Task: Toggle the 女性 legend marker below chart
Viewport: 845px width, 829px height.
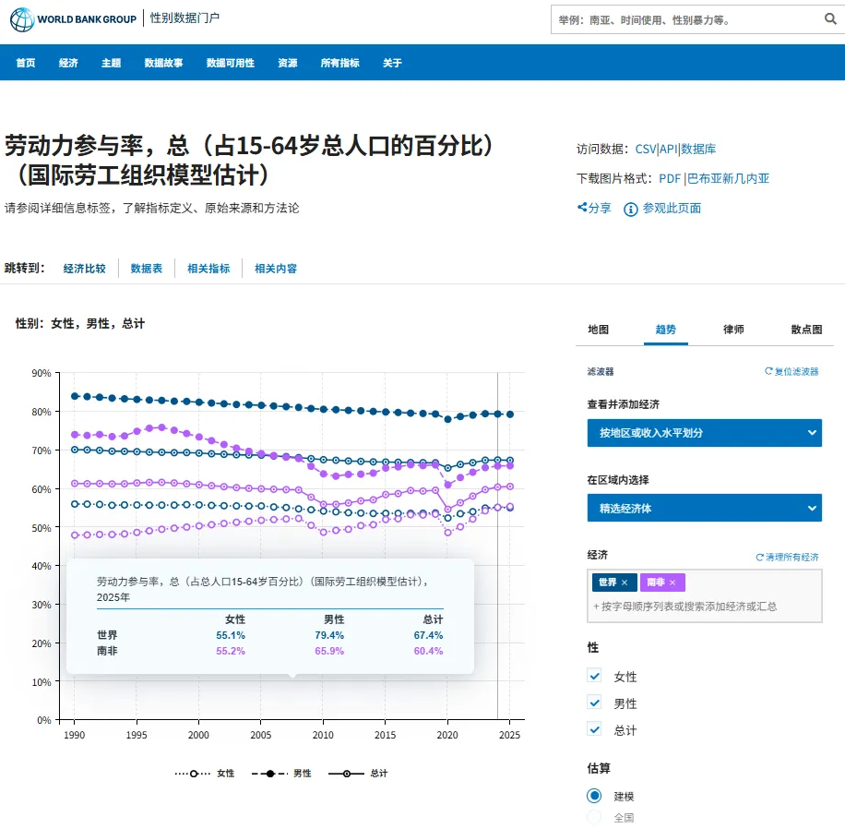Action: (193, 774)
